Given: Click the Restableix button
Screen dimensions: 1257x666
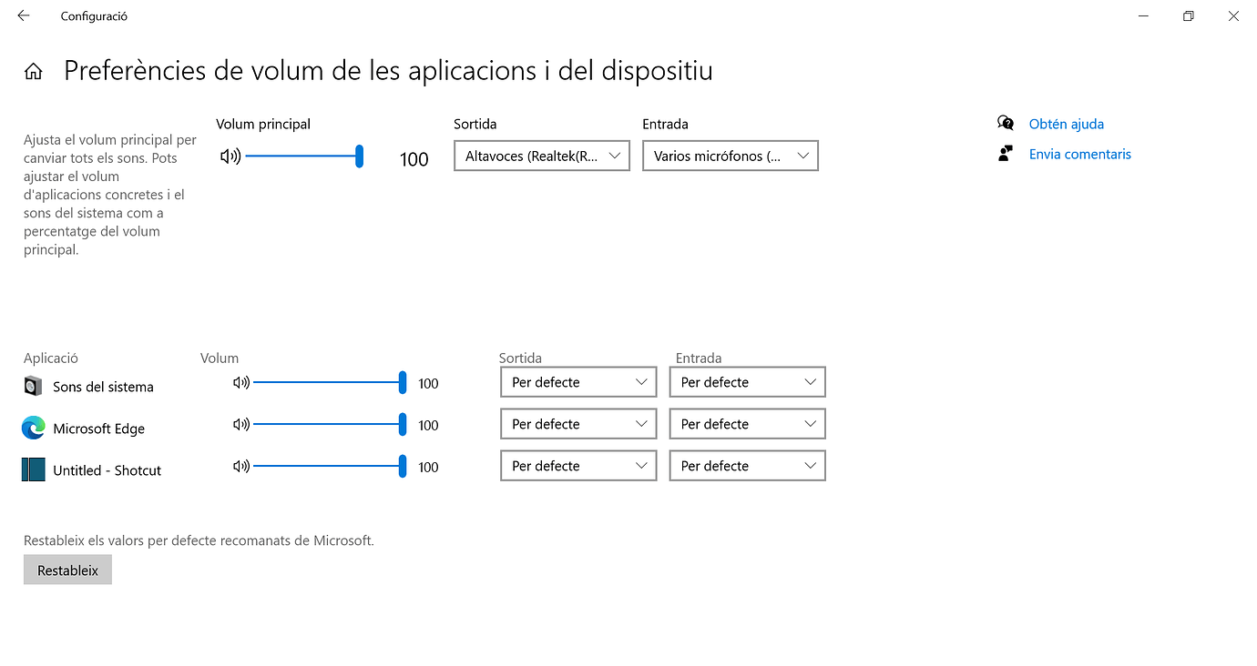Looking at the screenshot, I should coord(67,570).
